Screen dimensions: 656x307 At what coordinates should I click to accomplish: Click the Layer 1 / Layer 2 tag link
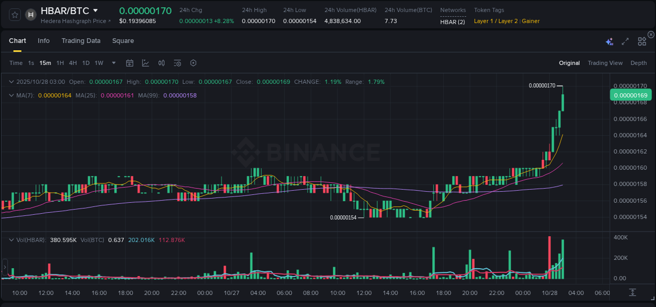click(495, 21)
